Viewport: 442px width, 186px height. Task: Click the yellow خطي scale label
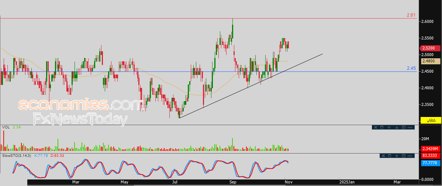(431, 120)
